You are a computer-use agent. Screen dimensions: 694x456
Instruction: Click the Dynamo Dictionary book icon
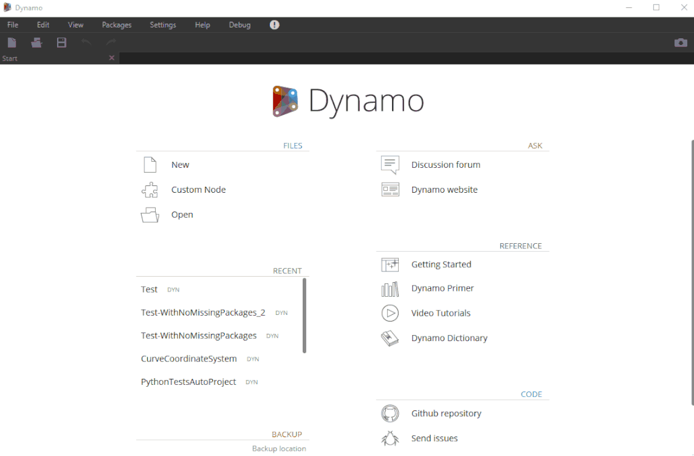390,338
